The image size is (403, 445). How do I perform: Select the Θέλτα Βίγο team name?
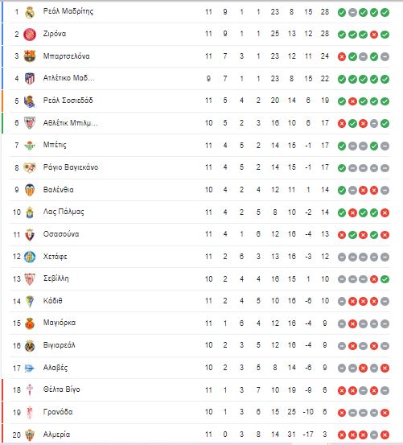(x=62, y=389)
